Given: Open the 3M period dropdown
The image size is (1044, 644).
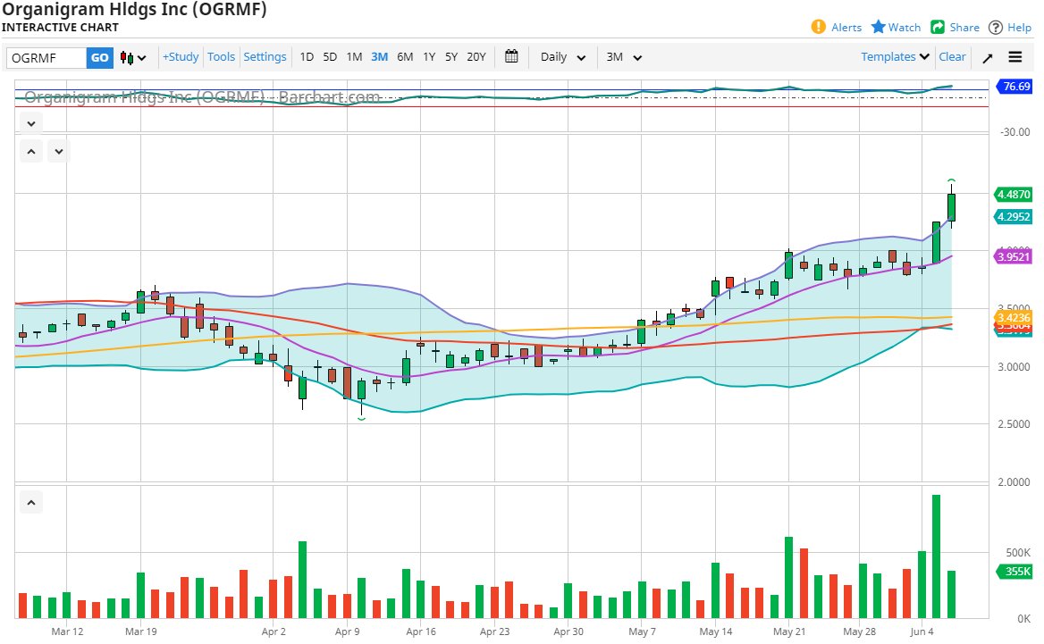Looking at the screenshot, I should [x=624, y=57].
